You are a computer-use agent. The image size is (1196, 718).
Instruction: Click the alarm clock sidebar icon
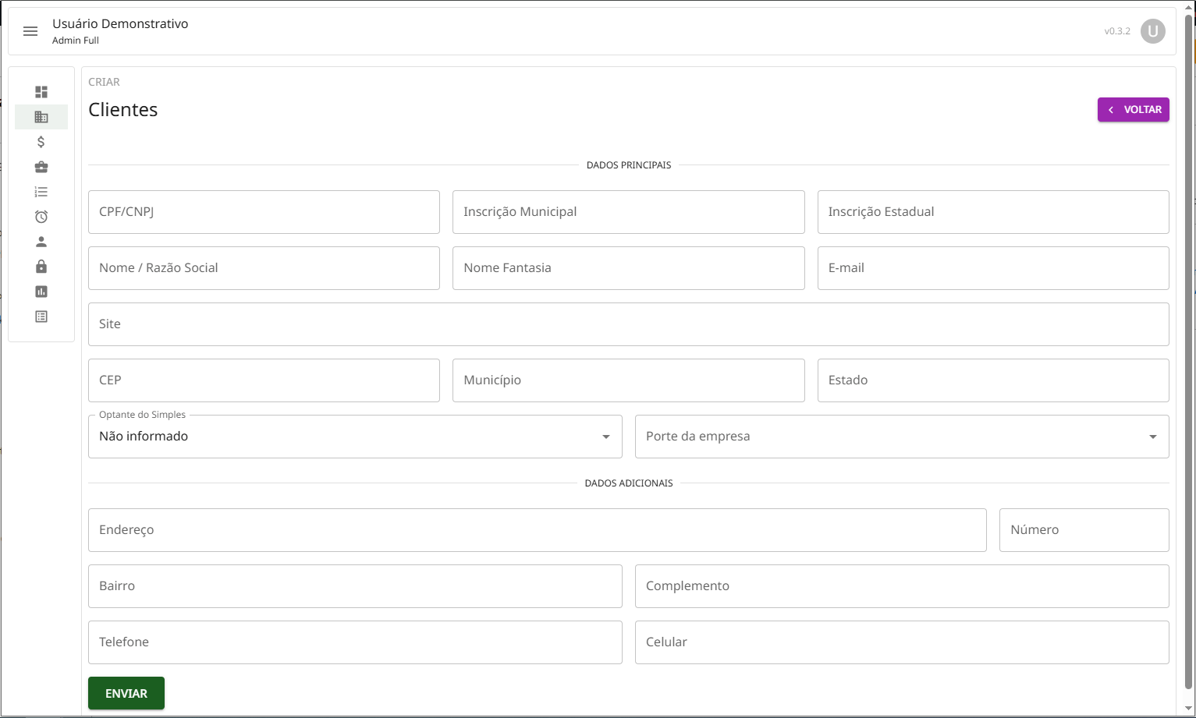[x=41, y=217]
